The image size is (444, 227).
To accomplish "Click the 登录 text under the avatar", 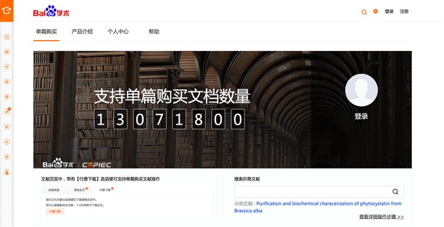I will [361, 116].
